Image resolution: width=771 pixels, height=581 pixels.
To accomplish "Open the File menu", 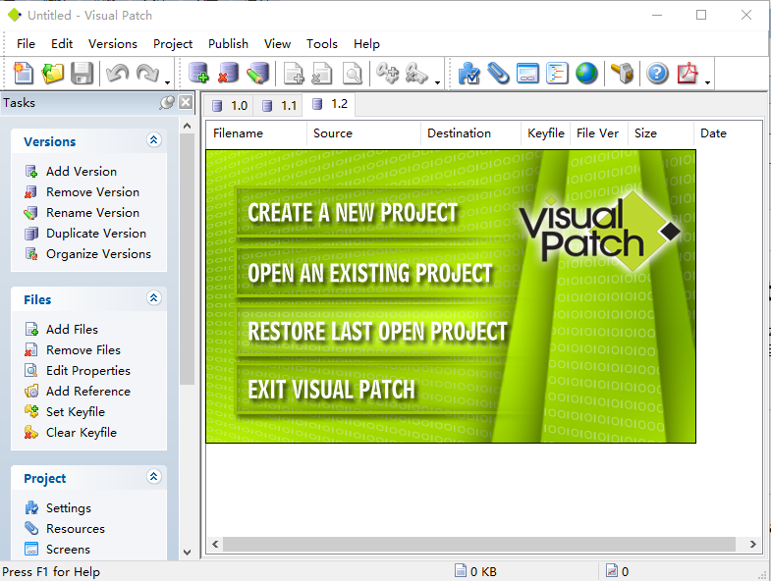I will [x=26, y=44].
